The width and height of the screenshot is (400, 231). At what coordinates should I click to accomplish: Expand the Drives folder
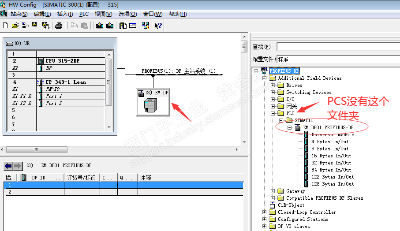[x=273, y=85]
